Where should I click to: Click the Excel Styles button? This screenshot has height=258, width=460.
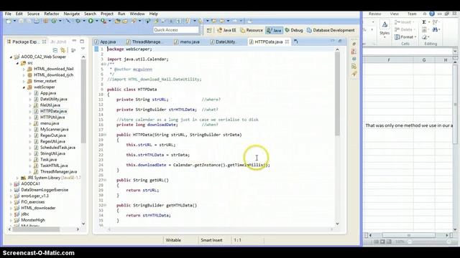[x=385, y=28]
